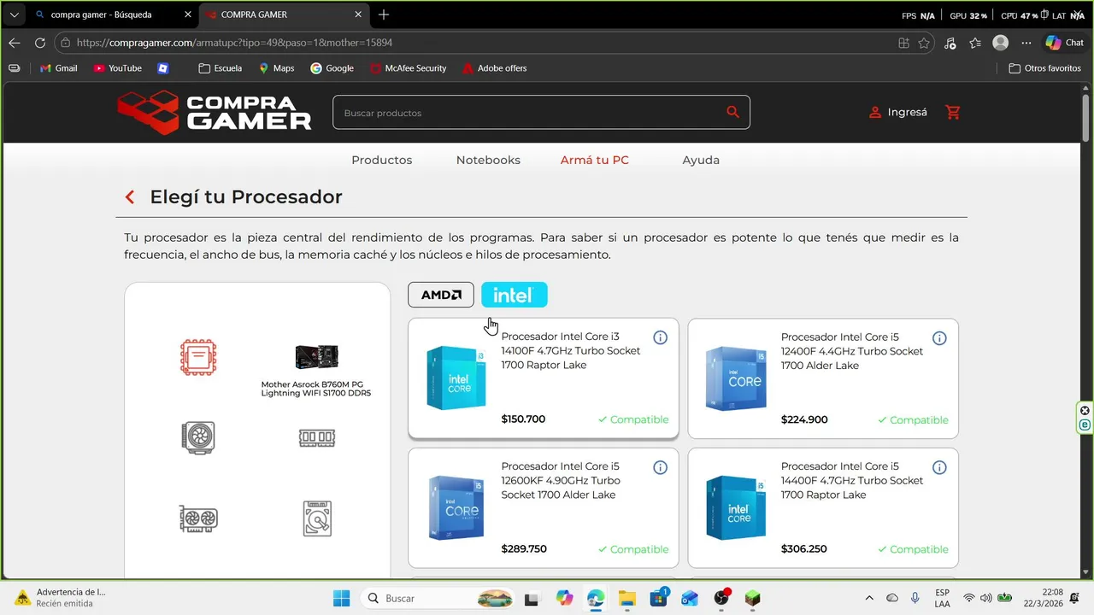Select the graphics card step icon
This screenshot has height=615, width=1094.
[x=198, y=518]
